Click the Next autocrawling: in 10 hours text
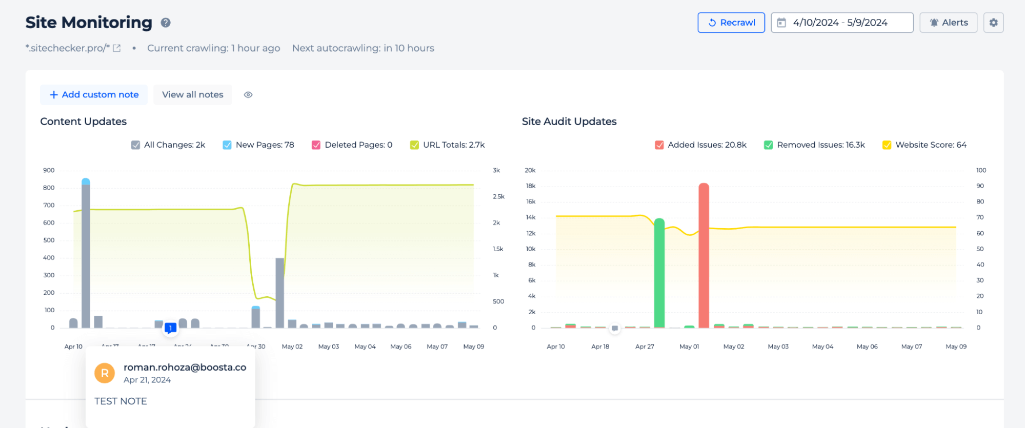This screenshot has height=428, width=1025. [363, 48]
